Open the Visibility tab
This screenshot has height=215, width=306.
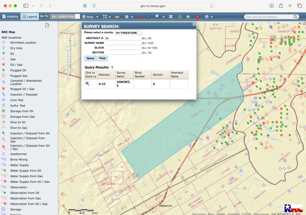coord(10,17)
